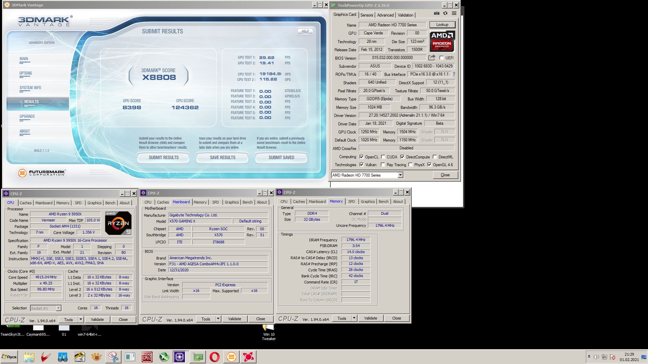Open the red atom-shaped taskbar icon
Image resolution: width=648 pixels, height=364 pixels.
pos(248,357)
